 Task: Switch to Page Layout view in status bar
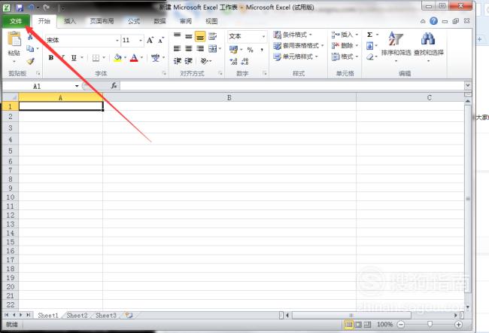[x=358, y=325]
